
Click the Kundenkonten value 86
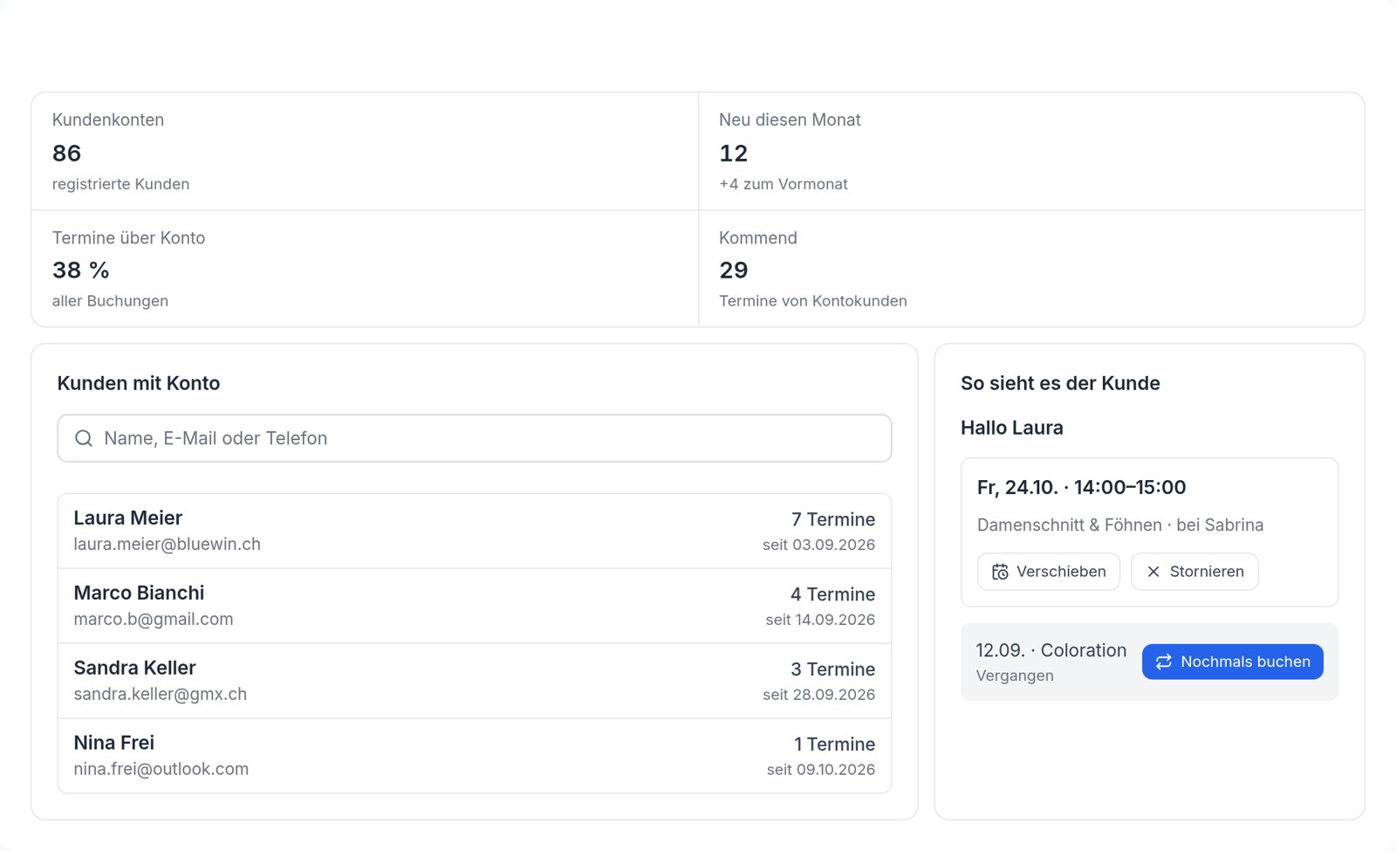(x=66, y=153)
